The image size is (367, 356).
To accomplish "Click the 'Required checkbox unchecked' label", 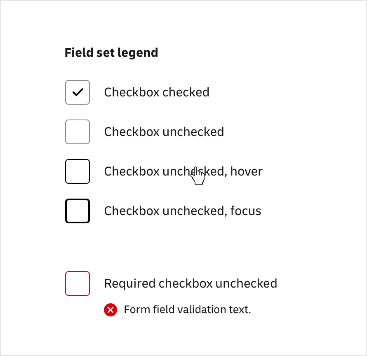I will (x=191, y=283).
